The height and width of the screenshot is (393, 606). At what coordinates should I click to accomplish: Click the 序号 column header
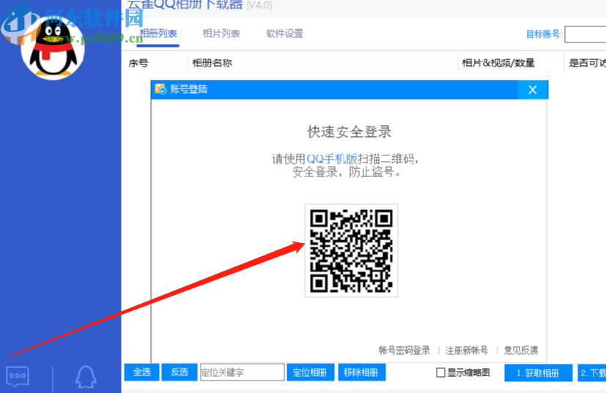[138, 63]
